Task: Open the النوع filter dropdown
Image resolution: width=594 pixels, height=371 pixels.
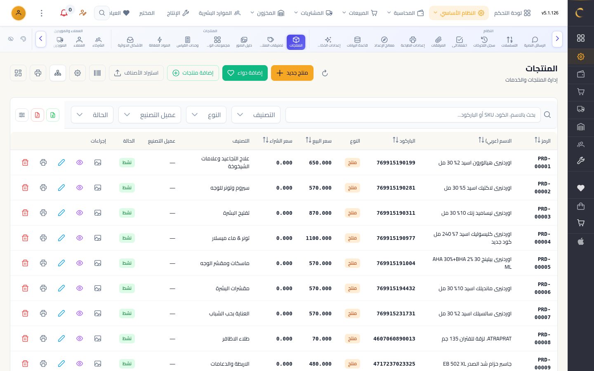Action: (x=206, y=115)
